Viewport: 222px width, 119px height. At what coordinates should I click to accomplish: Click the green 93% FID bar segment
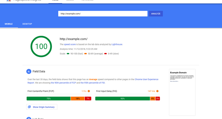coord(123,99)
